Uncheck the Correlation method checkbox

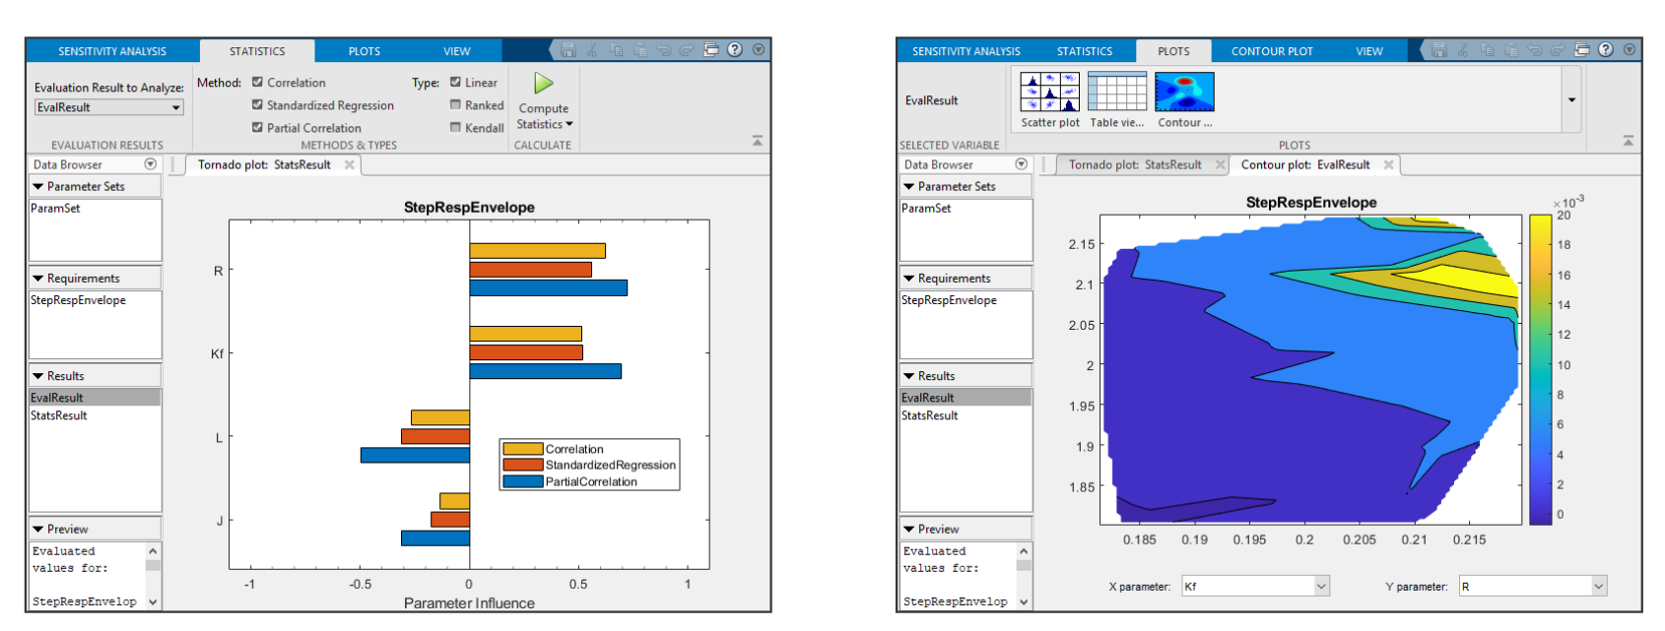tap(257, 83)
